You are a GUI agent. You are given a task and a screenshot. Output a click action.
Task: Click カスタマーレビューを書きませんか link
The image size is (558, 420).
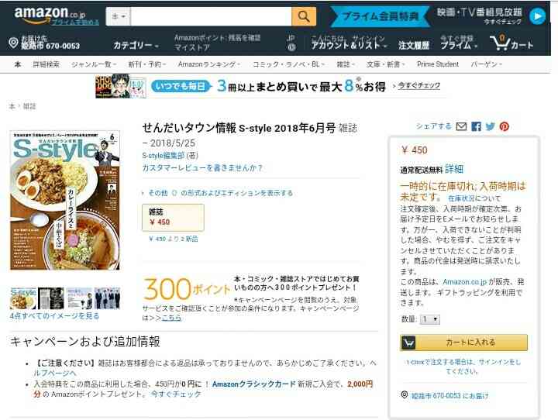pos(202,168)
